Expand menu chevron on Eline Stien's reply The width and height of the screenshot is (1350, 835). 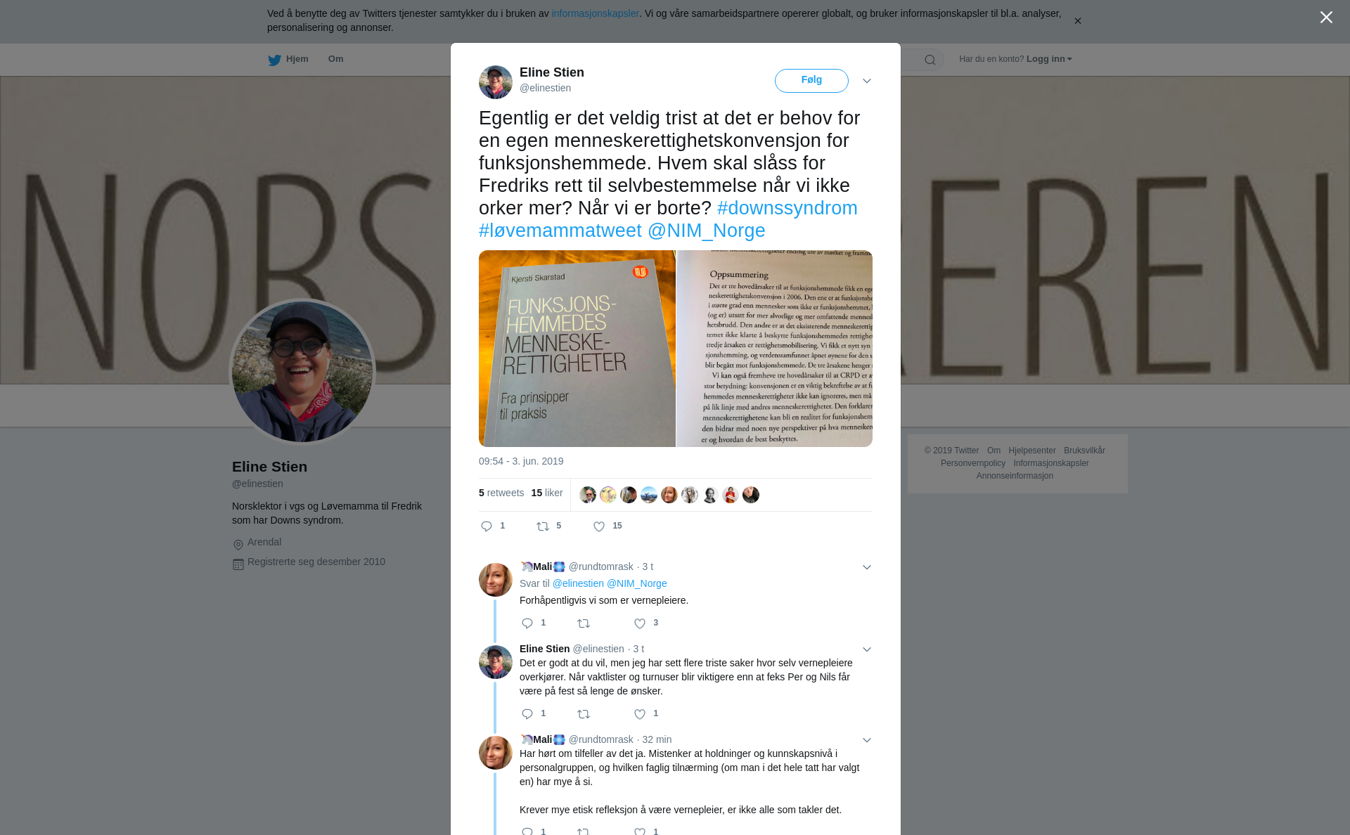click(x=867, y=649)
